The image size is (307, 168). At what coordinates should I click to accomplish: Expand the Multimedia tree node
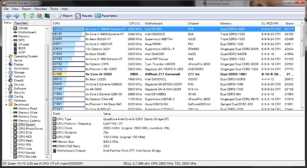tap(6, 69)
